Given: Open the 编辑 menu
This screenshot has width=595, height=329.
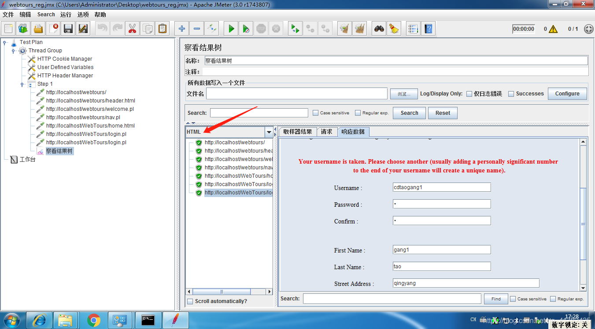Looking at the screenshot, I should [25, 15].
